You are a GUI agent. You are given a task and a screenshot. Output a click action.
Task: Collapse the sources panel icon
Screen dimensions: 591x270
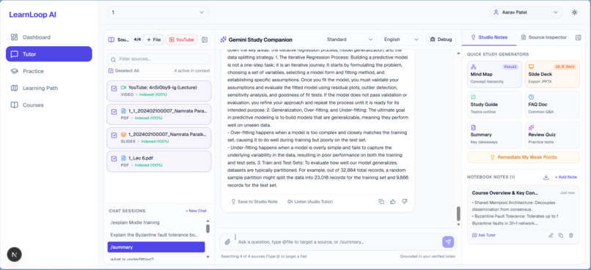coord(205,40)
